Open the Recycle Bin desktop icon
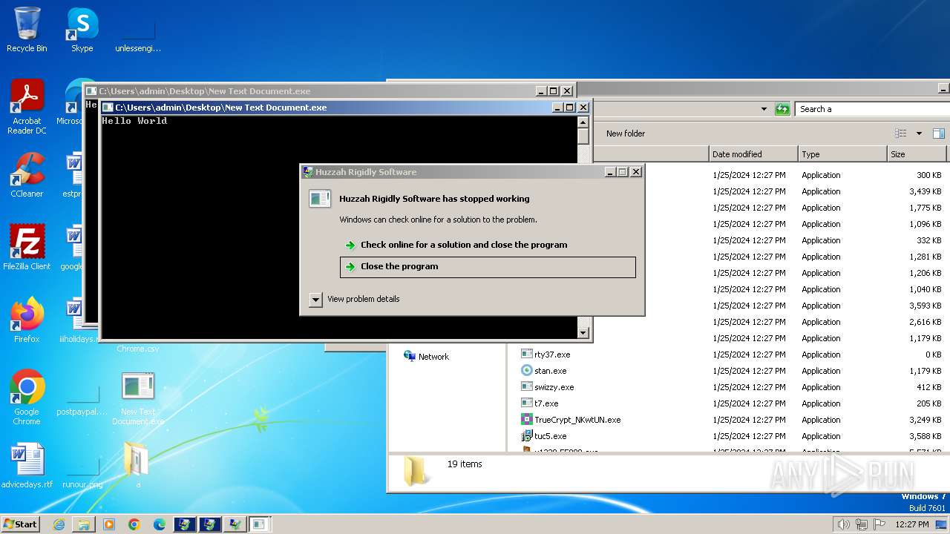 click(27, 30)
